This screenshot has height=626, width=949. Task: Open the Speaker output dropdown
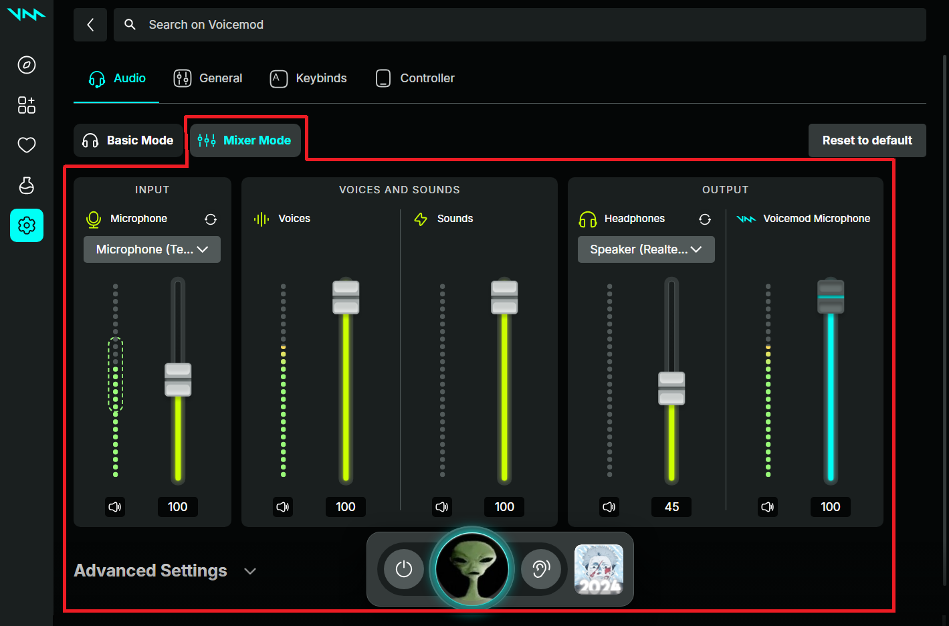pos(645,249)
